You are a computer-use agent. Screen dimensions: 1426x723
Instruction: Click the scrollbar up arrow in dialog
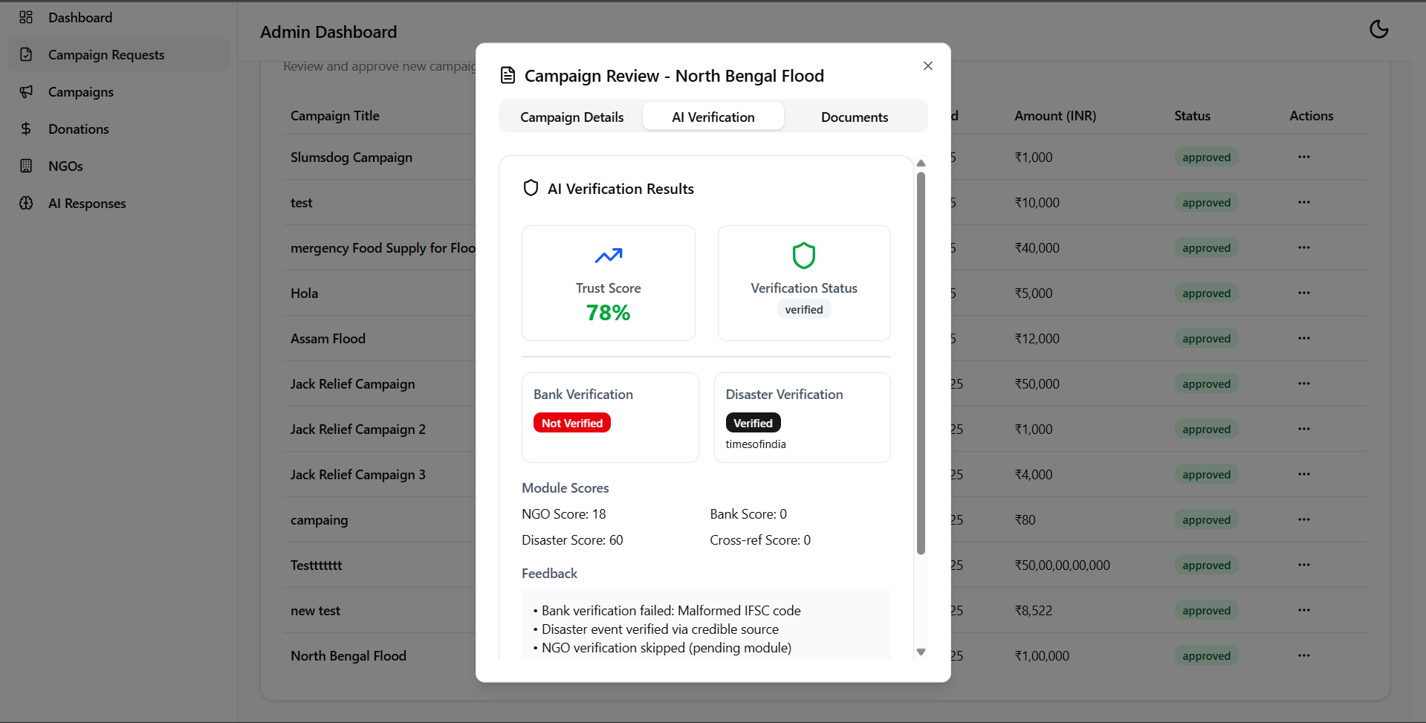(x=921, y=163)
